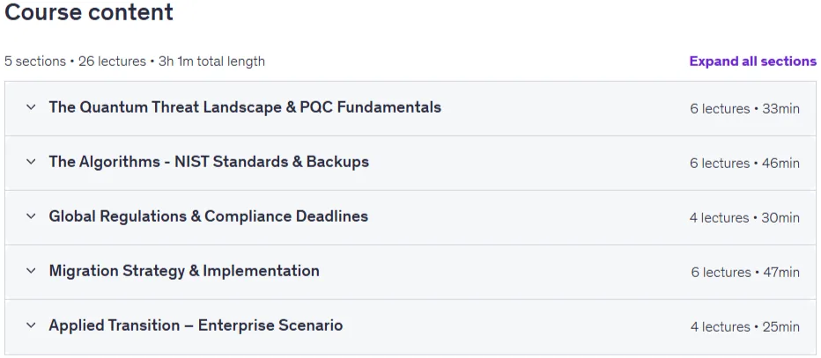Viewport: 821px width, 358px height.
Task: Expand the Quantum Threat Landscape section chevron
Action: coord(31,107)
